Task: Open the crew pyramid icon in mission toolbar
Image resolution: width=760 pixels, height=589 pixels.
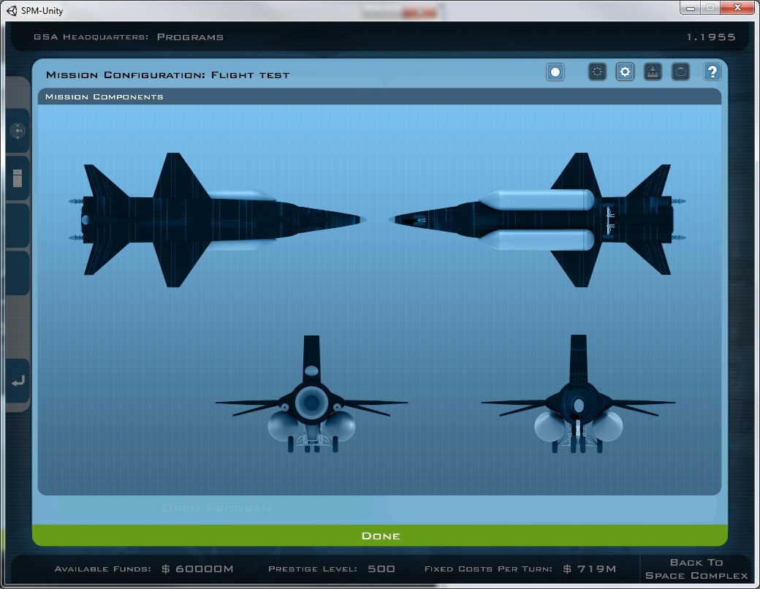Action: pyautogui.click(x=653, y=72)
